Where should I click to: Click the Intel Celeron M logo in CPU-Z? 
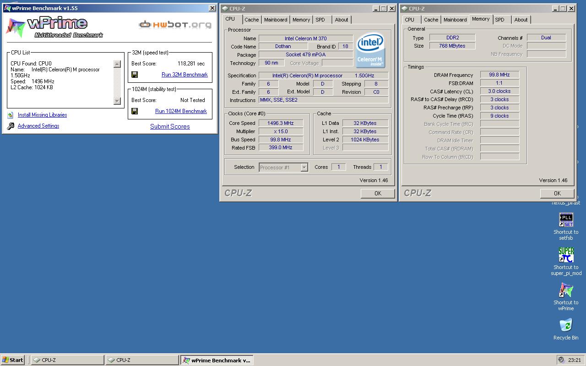370,50
